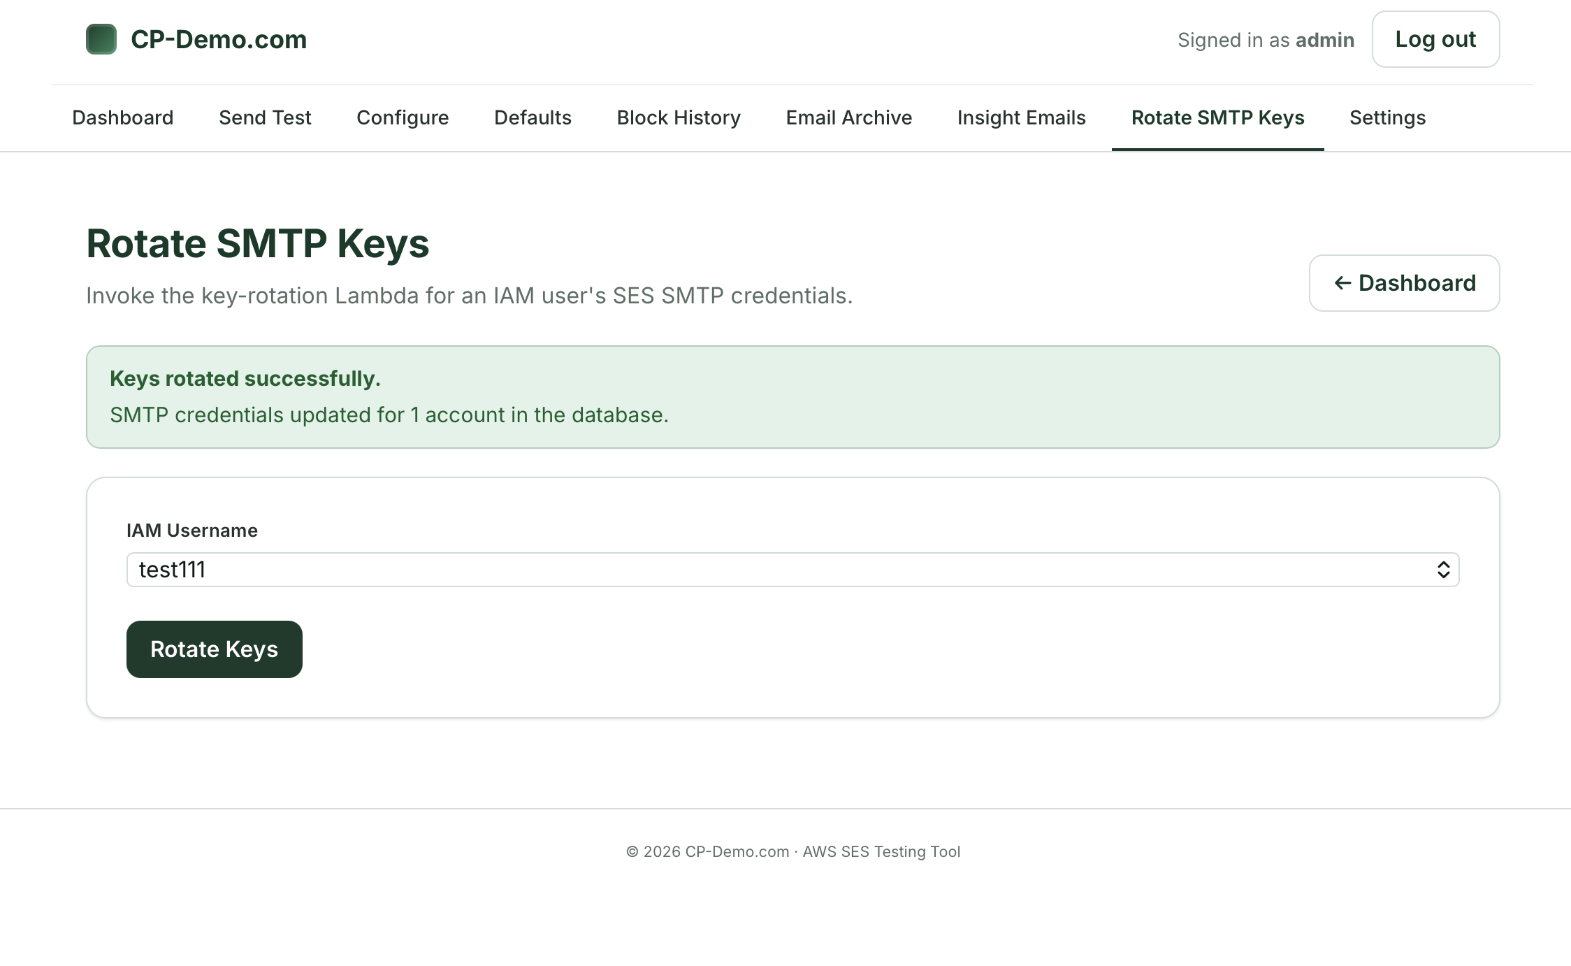Screen dimensions: 1571x966
Task: Click the 'Rotate SMTP Keys' page heading
Action: (x=258, y=243)
